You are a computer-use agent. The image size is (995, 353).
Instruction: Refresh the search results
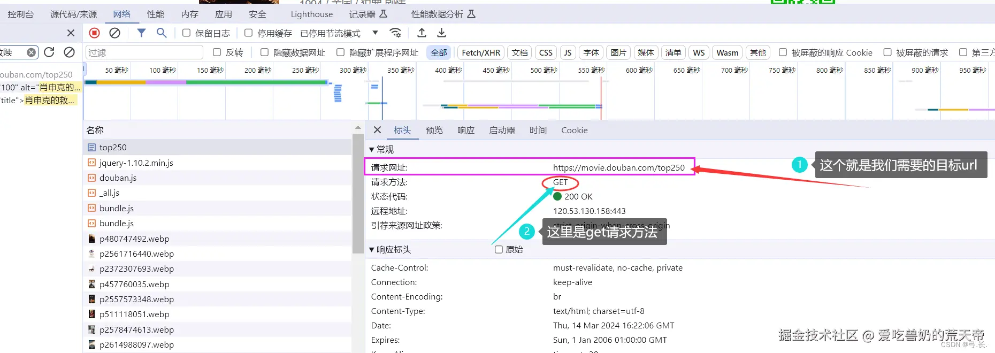pos(49,52)
